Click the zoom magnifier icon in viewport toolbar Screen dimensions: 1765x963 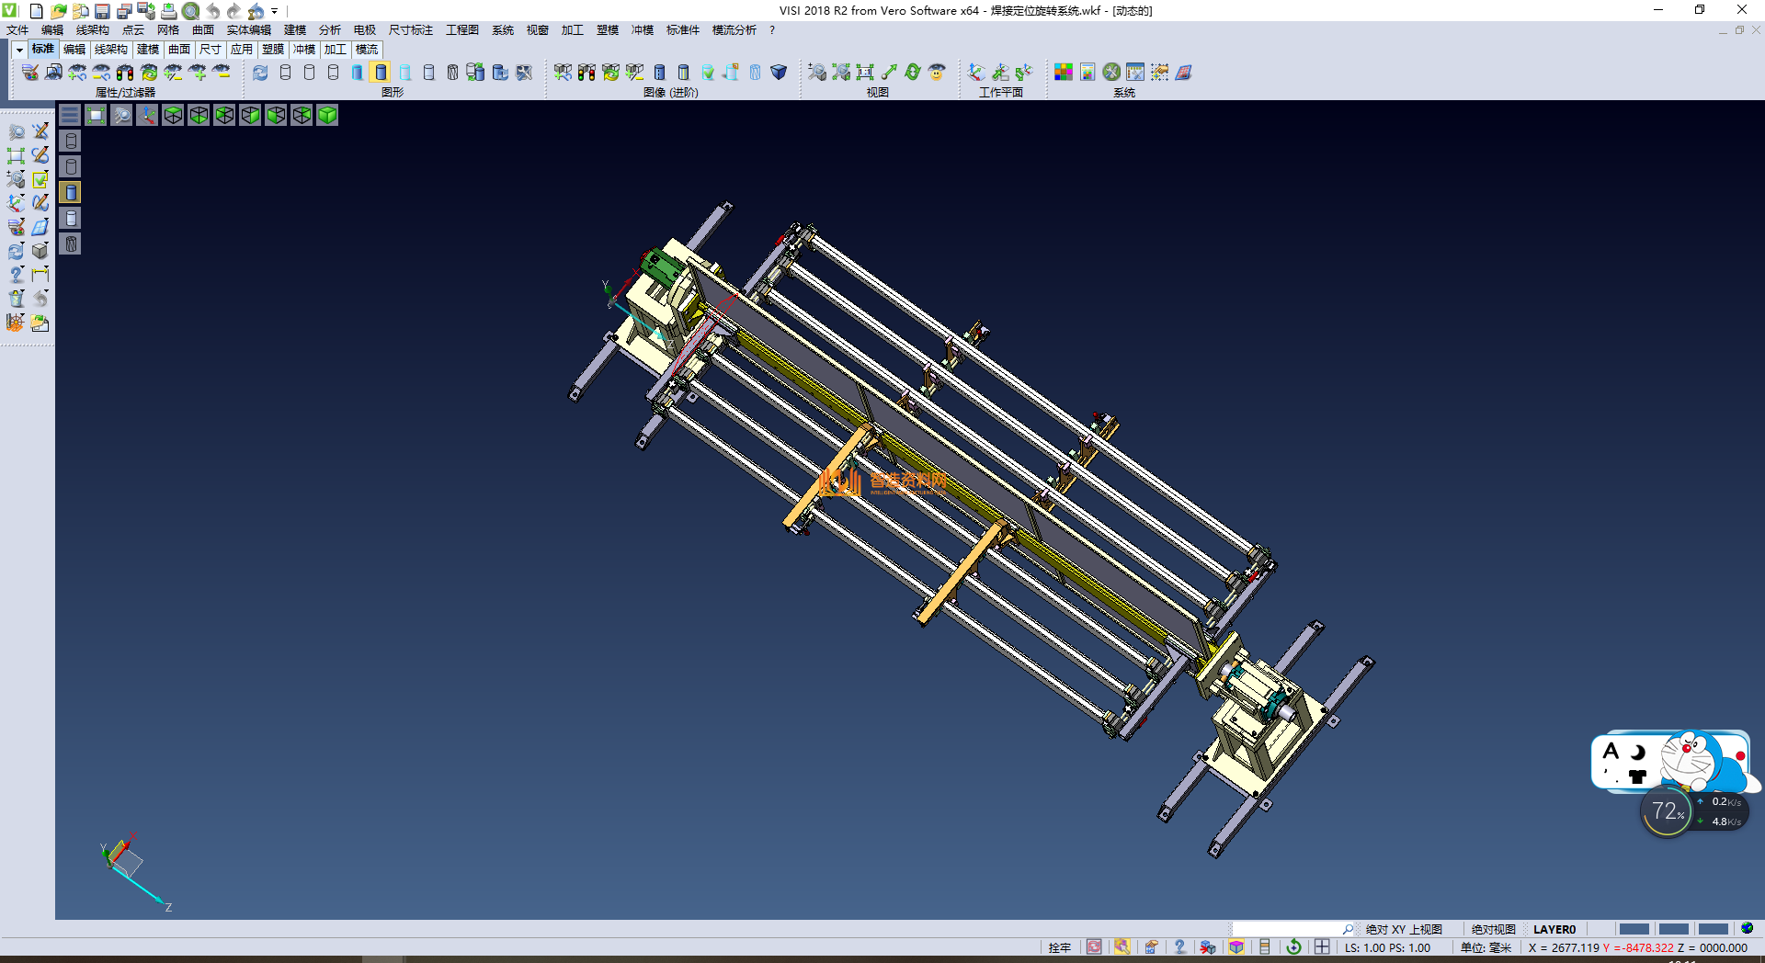(x=121, y=115)
